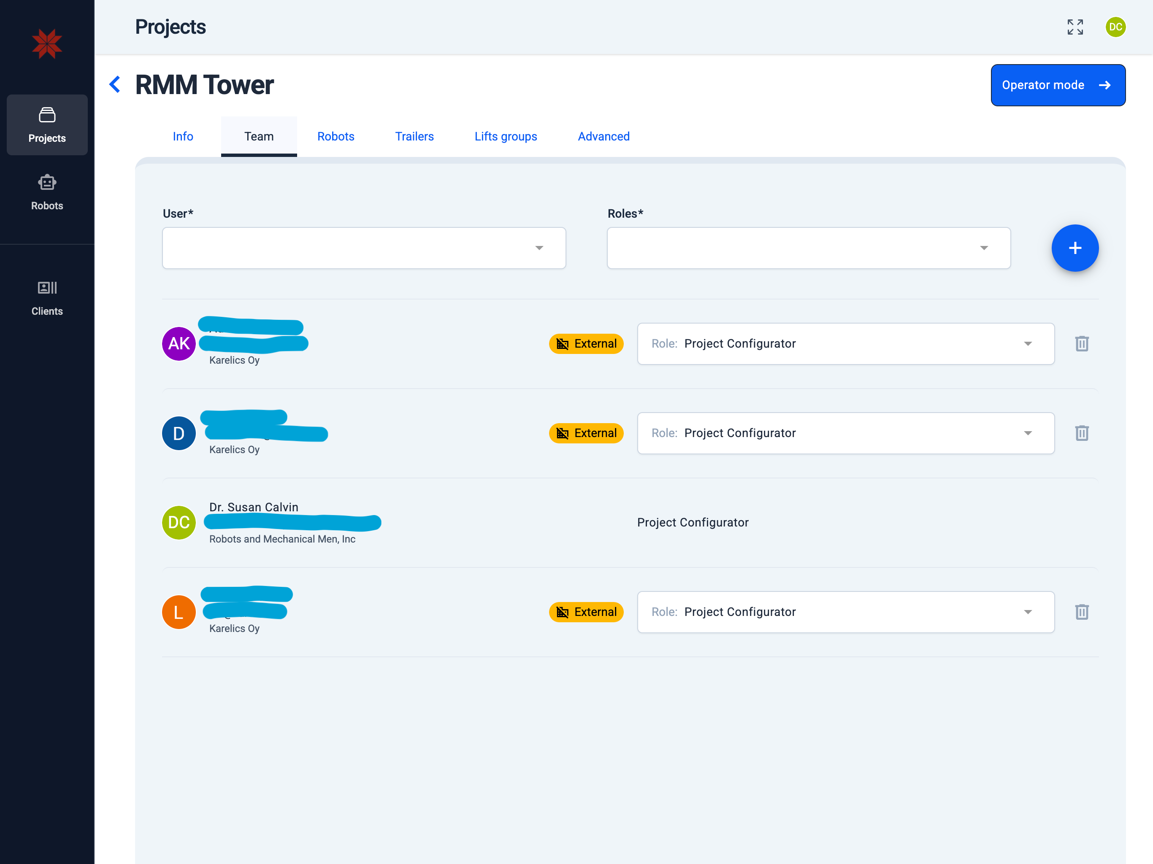
Task: Delete the AK team member
Action: [1082, 344]
